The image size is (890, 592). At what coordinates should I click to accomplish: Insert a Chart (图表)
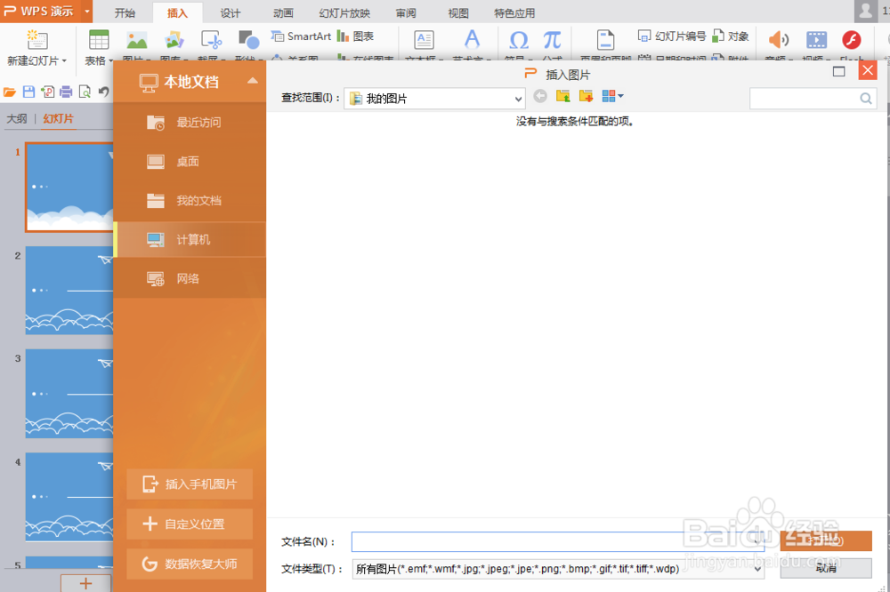point(355,36)
